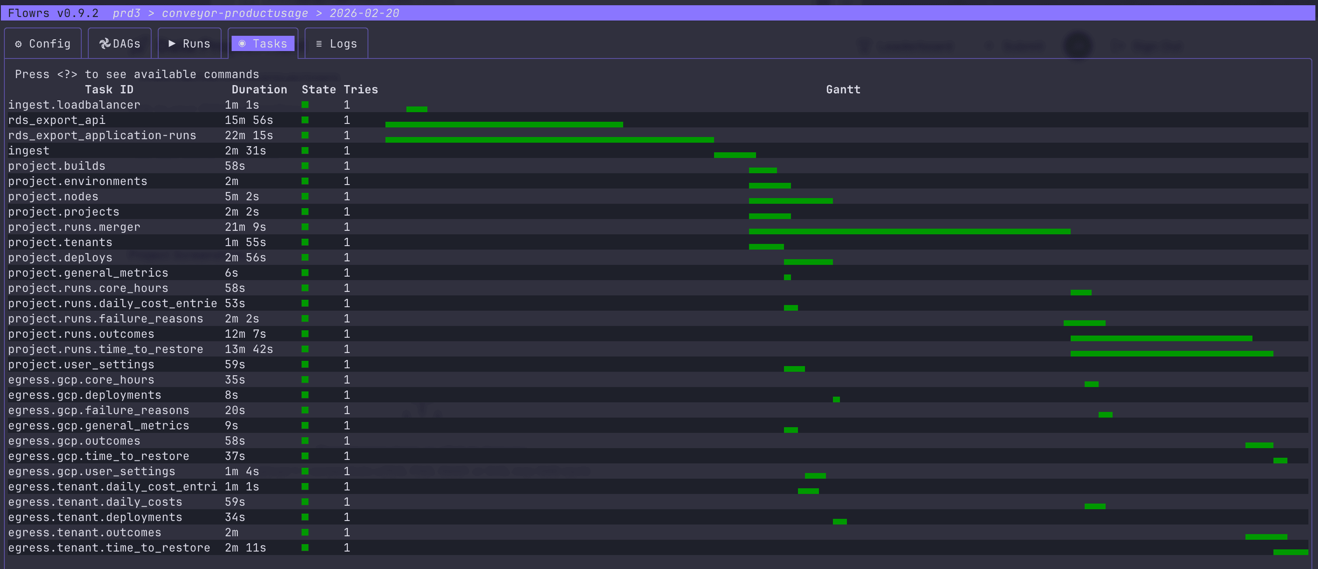Click the radio circle icon on the Tasks tab
Screen dimensions: 1318x569
243,43
